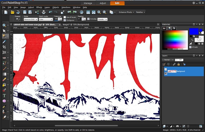
Task: Click the Undo arrow icon
Action: [50, 12]
